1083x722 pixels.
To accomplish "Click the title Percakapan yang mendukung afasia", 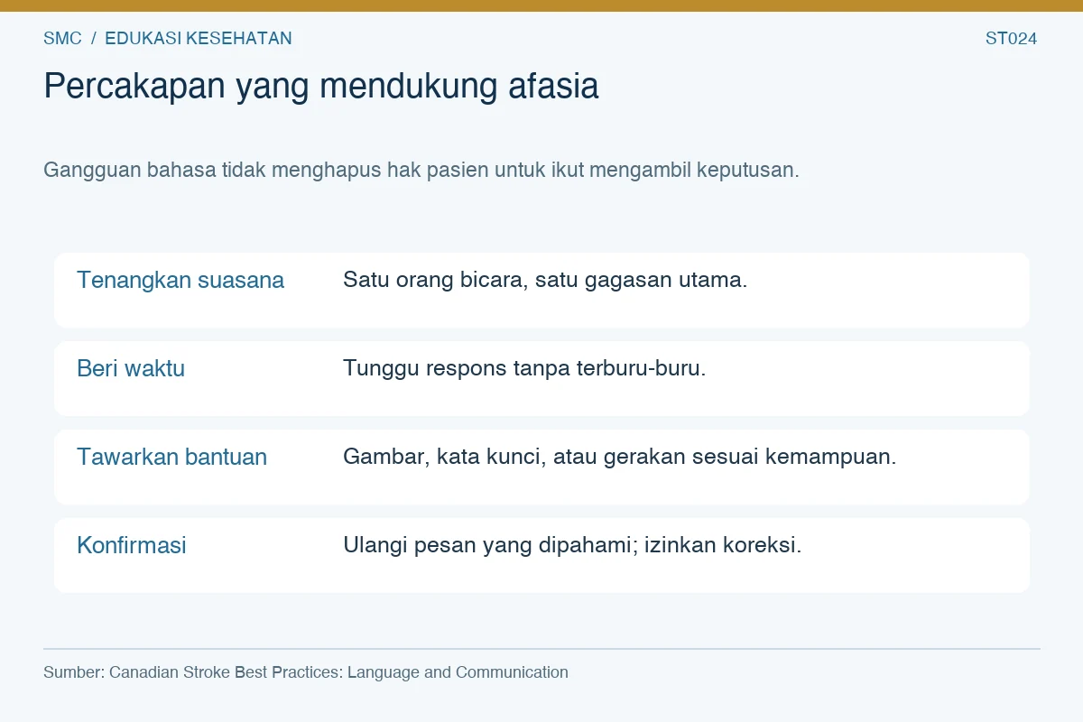I will point(321,87).
